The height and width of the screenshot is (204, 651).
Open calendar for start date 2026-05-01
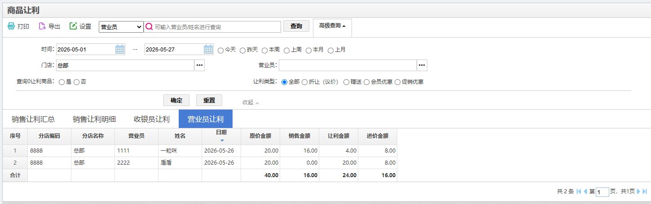point(120,49)
